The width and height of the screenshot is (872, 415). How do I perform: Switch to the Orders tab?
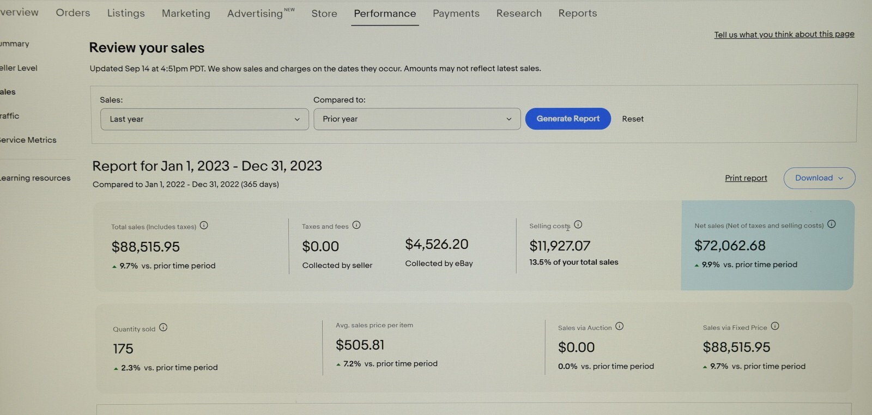(x=73, y=13)
